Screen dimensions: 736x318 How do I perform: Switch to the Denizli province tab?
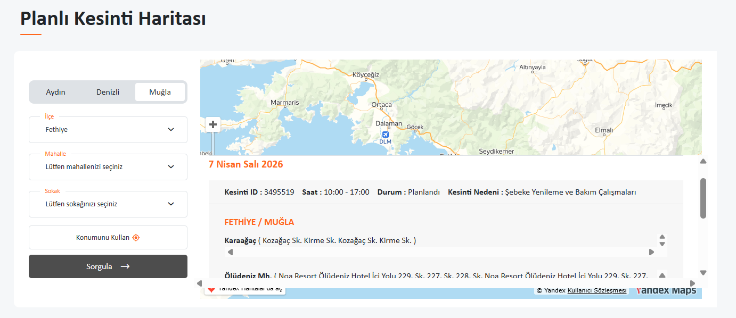tap(108, 92)
